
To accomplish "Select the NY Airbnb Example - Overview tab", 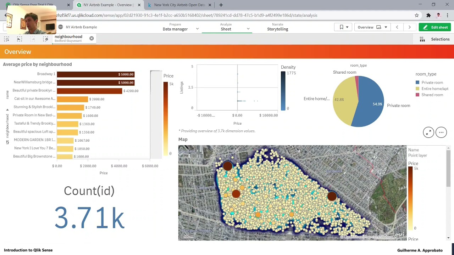I will [x=108, y=5].
